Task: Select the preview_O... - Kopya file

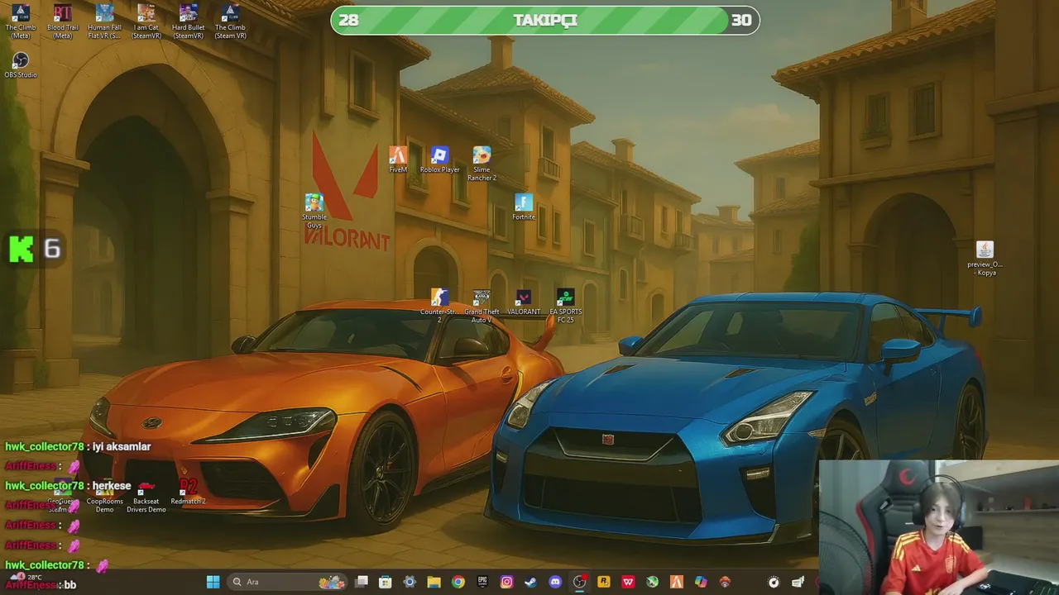Action: point(985,259)
